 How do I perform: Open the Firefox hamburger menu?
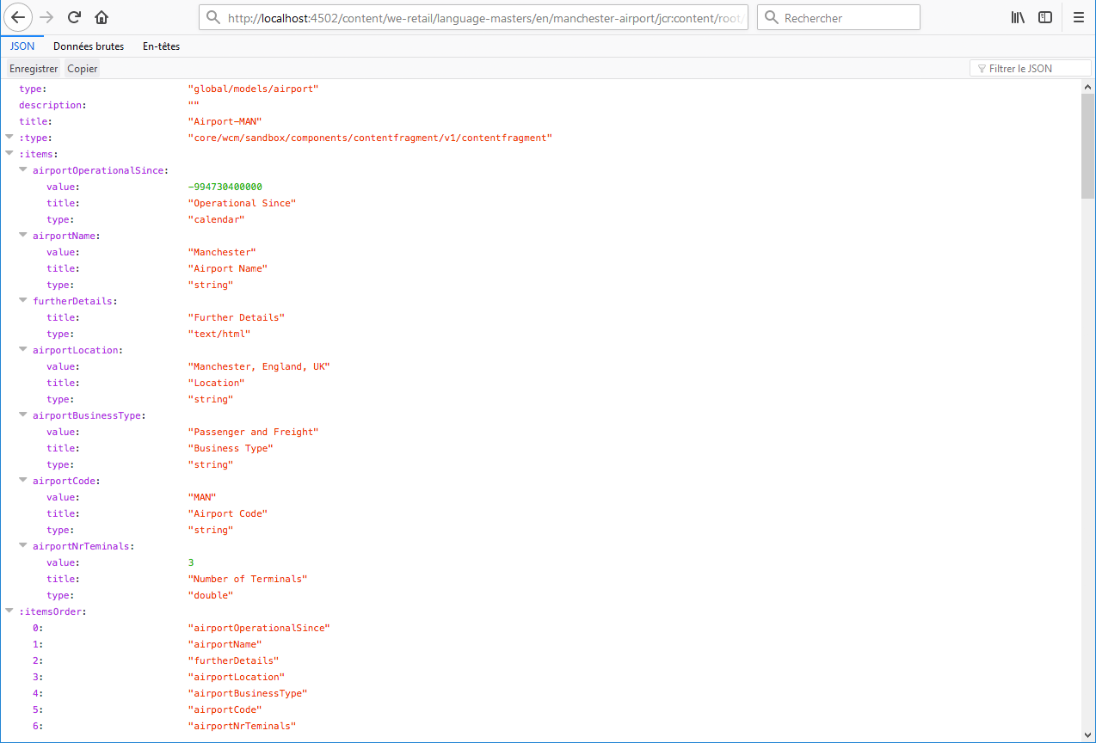(1078, 17)
